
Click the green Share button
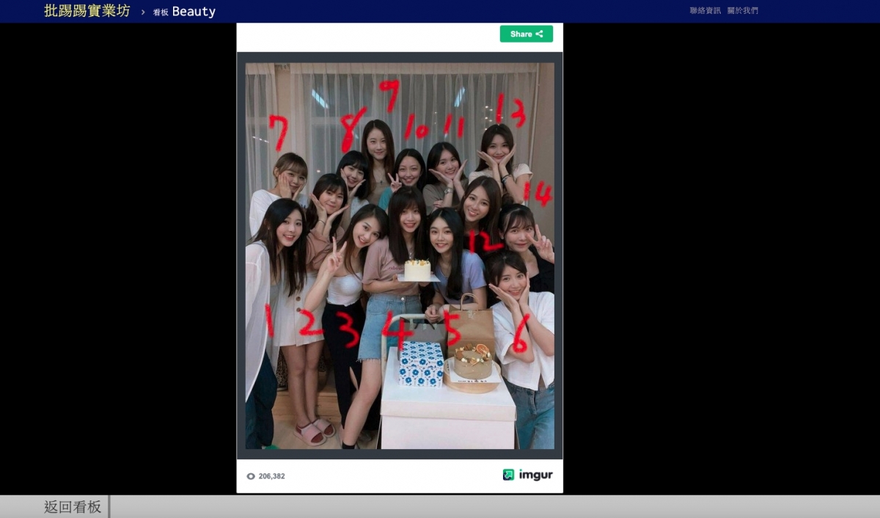[x=526, y=34]
